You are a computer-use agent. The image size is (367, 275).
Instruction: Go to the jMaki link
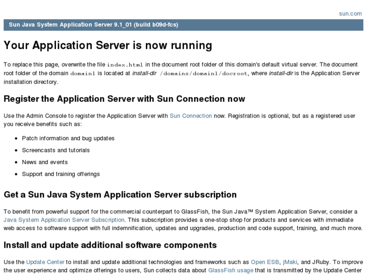[290, 262]
